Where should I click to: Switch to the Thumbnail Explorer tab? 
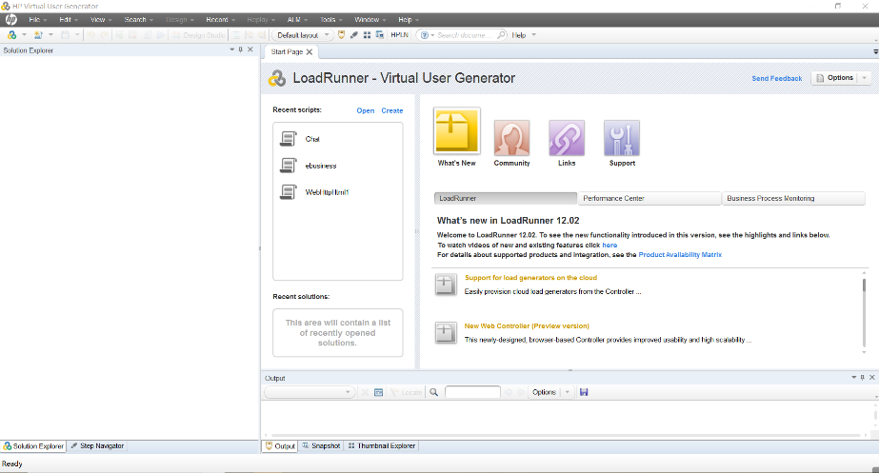tap(382, 446)
